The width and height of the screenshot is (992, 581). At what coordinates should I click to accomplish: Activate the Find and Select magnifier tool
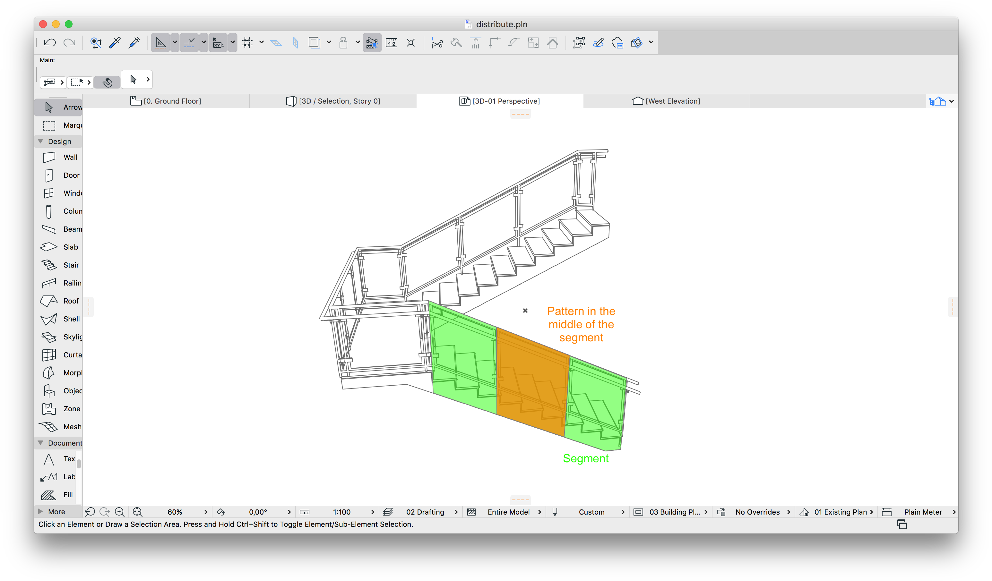[96, 43]
